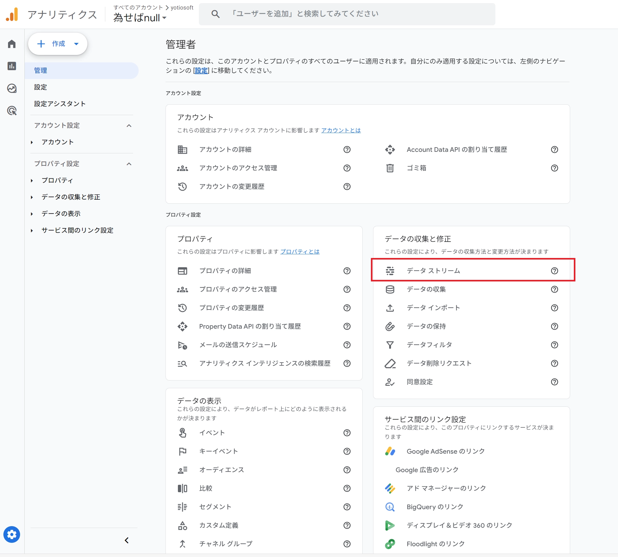Click the データフィルタ funnel icon
Viewport: 618px width, 557px height.
coord(390,345)
